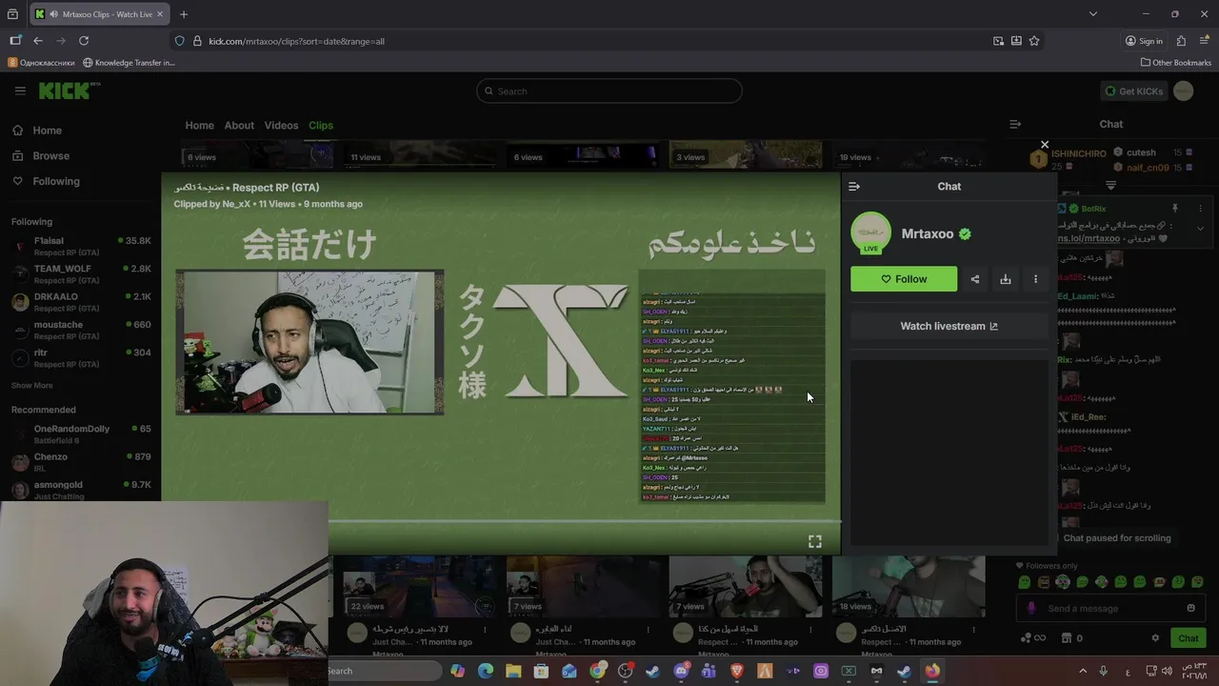Focus the Kick search field
Screen dimensions: 1219x686
tap(609, 91)
